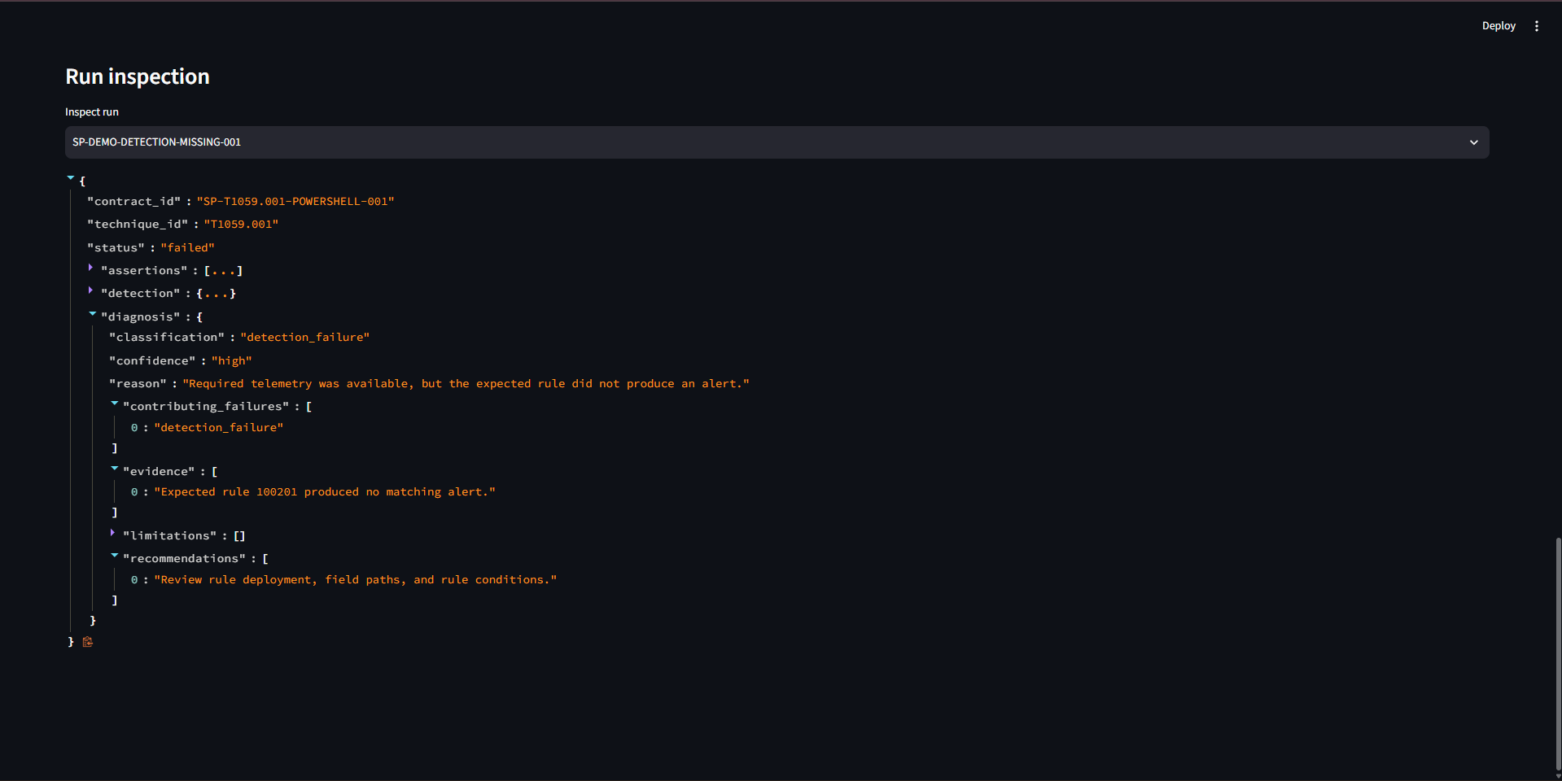This screenshot has width=1562, height=781.
Task: Collapse the root JSON object
Action: 71,178
